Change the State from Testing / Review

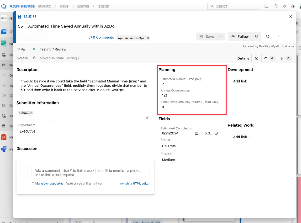click(x=53, y=49)
